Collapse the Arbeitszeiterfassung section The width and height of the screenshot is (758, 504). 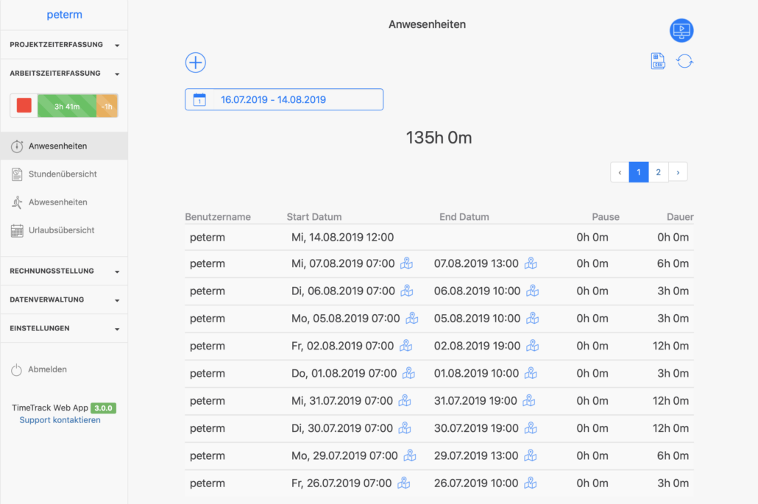tap(64, 74)
